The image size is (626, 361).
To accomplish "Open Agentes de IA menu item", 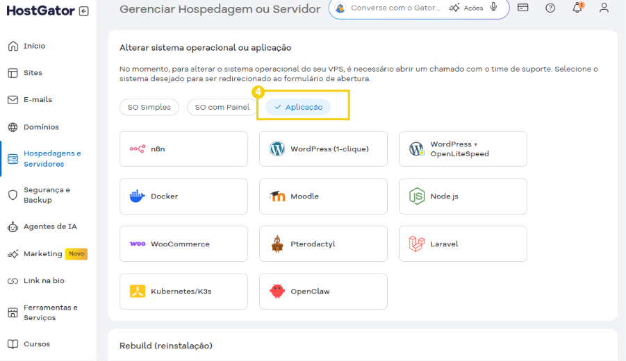I will (x=50, y=226).
